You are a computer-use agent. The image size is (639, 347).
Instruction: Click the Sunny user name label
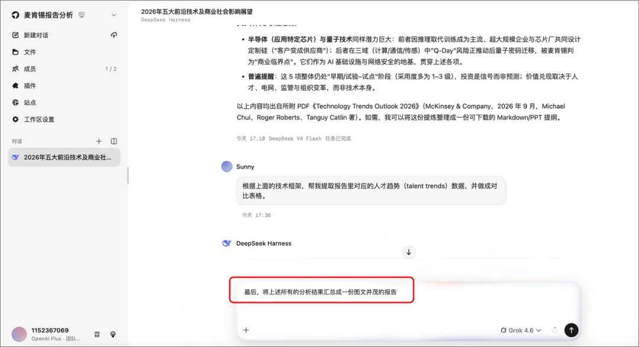pos(246,167)
